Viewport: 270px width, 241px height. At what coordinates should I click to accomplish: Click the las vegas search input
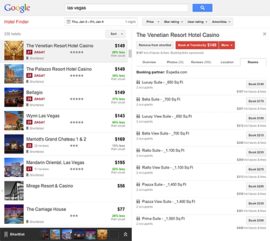(126, 8)
